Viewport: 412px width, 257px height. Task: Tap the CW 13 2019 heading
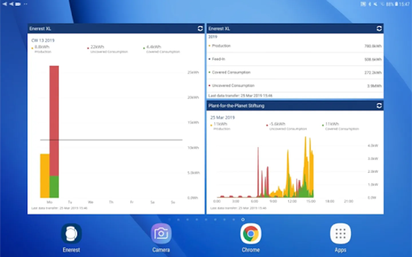[x=43, y=40]
